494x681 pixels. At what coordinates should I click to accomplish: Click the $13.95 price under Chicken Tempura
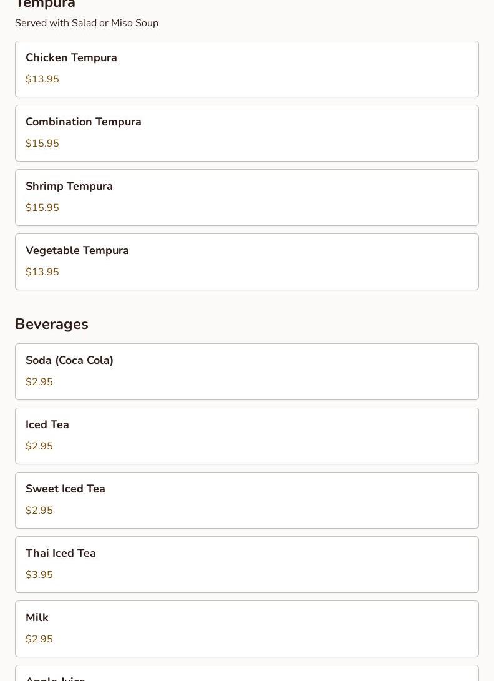point(42,79)
